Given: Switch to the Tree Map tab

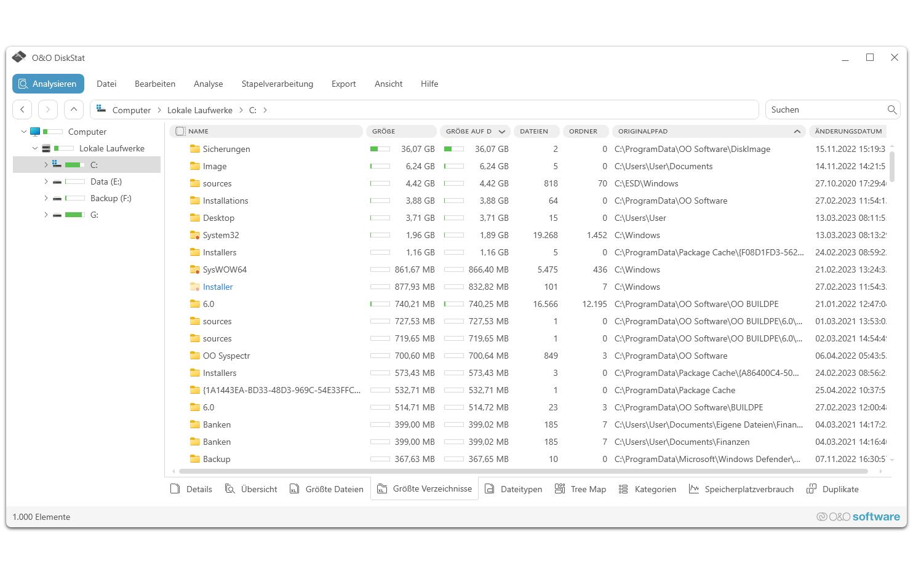Looking at the screenshot, I should point(580,489).
